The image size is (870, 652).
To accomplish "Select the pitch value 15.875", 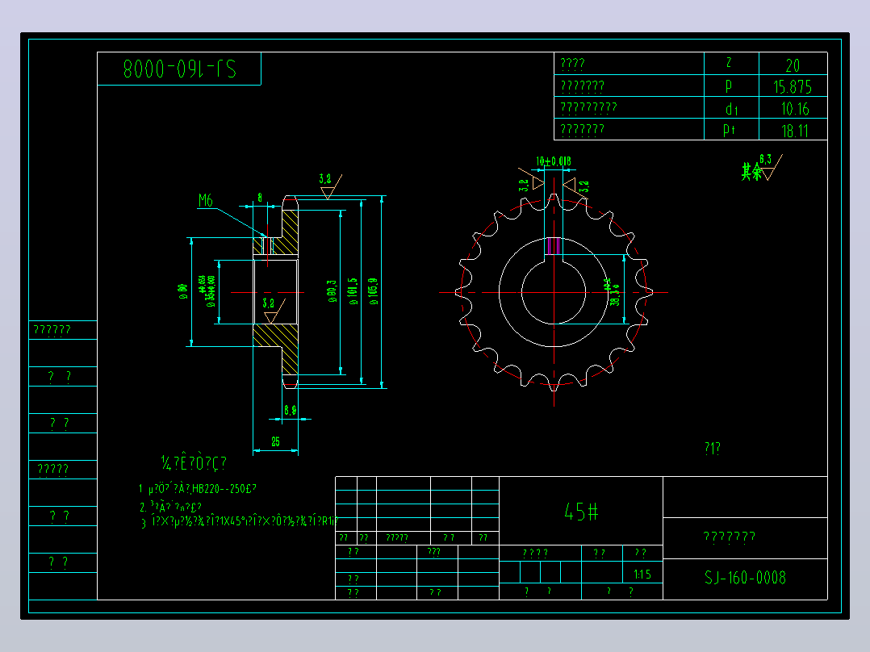I will [793, 87].
